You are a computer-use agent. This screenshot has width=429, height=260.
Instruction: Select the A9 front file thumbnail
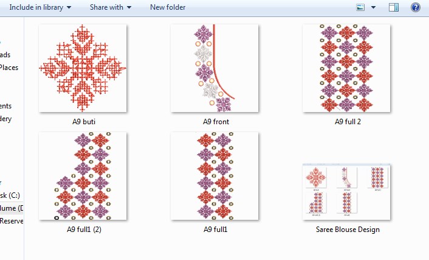click(214, 68)
